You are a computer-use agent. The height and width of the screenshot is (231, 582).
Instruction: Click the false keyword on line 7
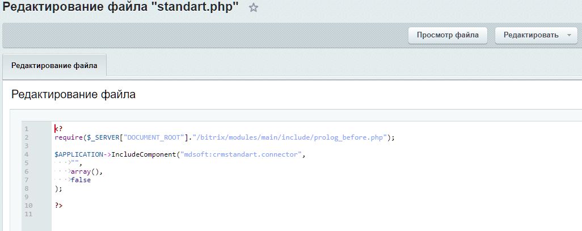coord(81,180)
